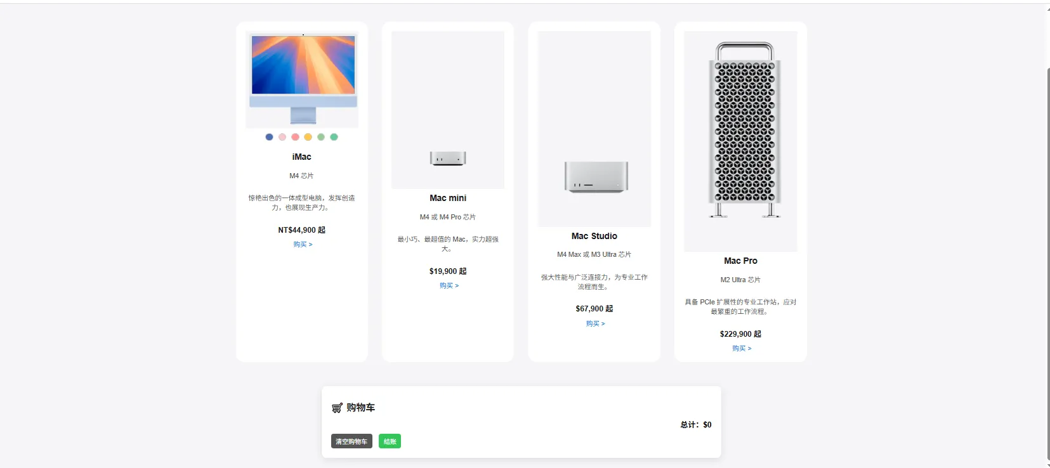Select the blue iMac color swatch
1050x468 pixels.
coord(269,137)
